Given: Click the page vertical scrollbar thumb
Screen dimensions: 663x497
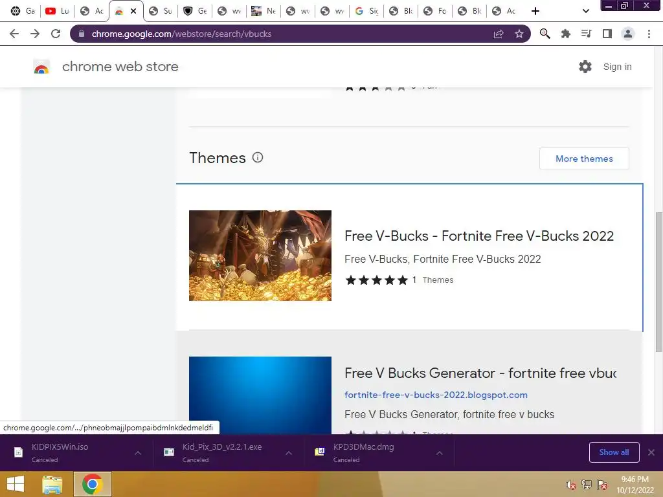Looking at the screenshot, I should [658, 281].
